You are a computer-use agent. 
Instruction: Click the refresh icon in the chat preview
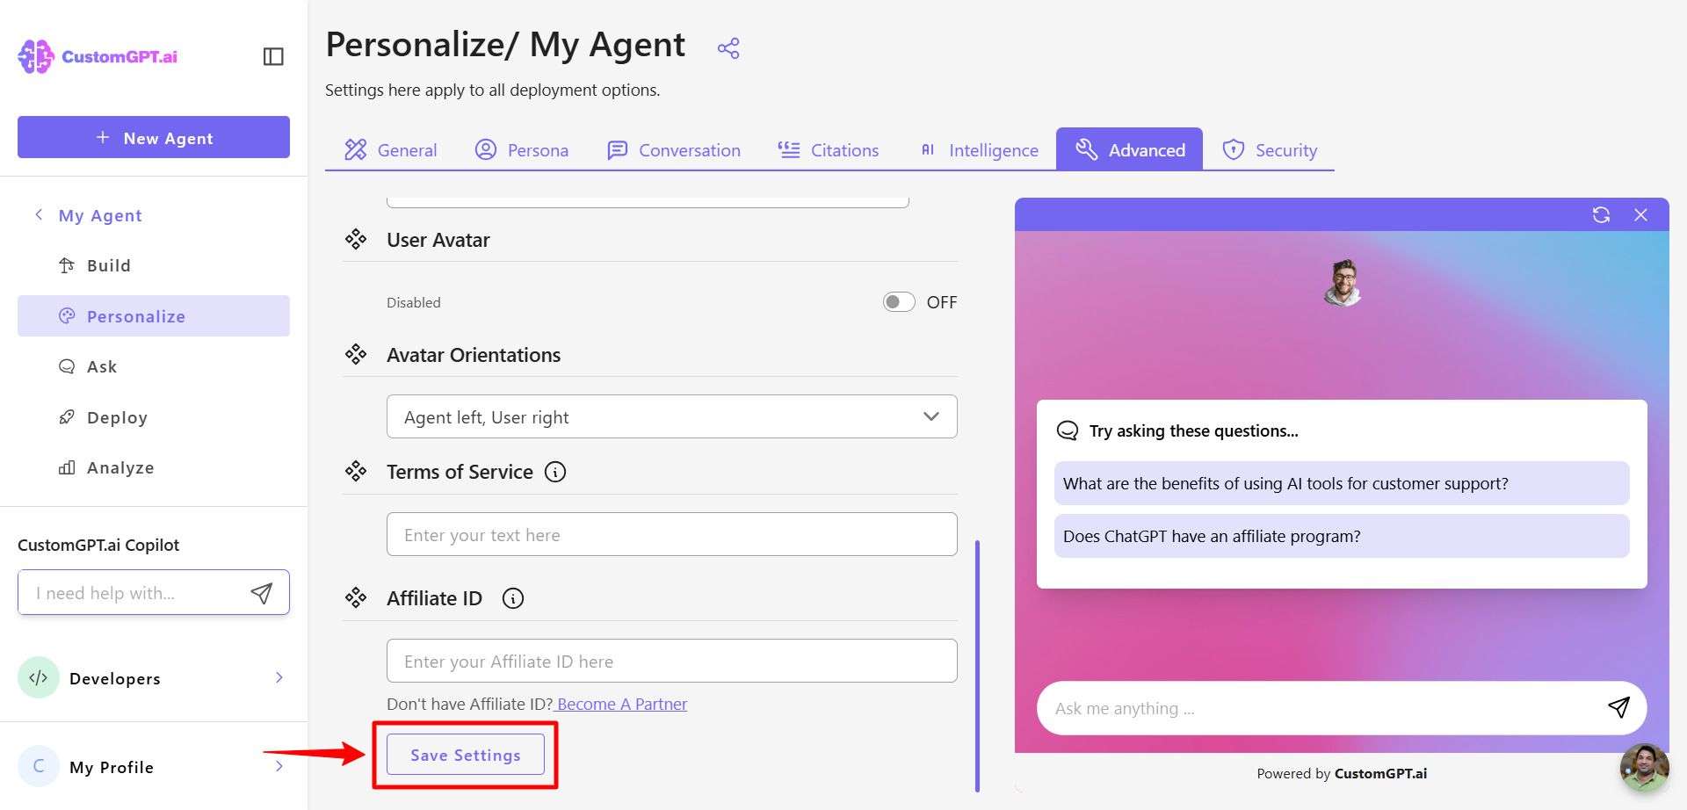1601,215
